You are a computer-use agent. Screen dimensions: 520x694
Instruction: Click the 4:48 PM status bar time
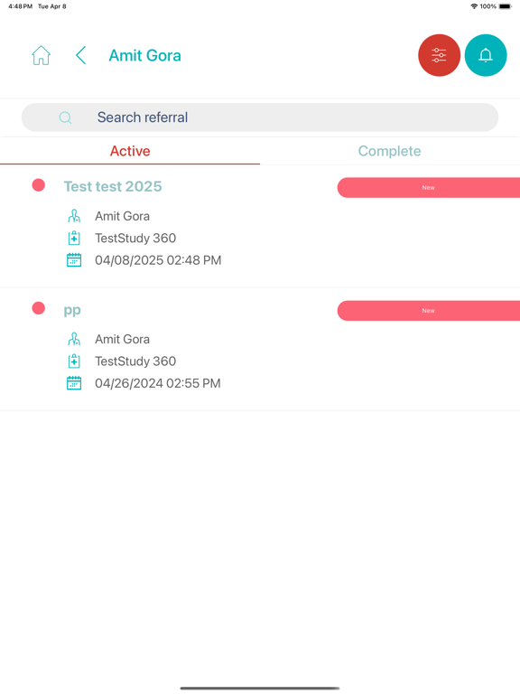coord(21,6)
